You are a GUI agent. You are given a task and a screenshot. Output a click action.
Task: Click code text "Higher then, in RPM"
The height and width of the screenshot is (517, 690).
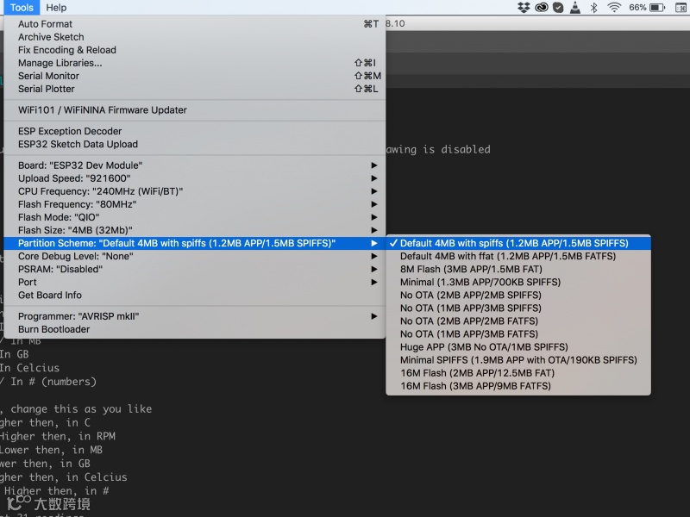click(x=58, y=436)
